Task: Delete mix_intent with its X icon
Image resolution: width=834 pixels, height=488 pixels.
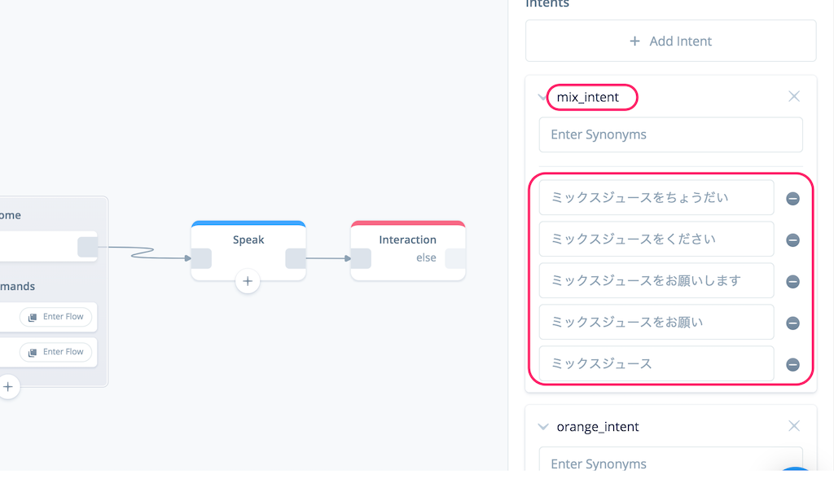Action: point(794,97)
